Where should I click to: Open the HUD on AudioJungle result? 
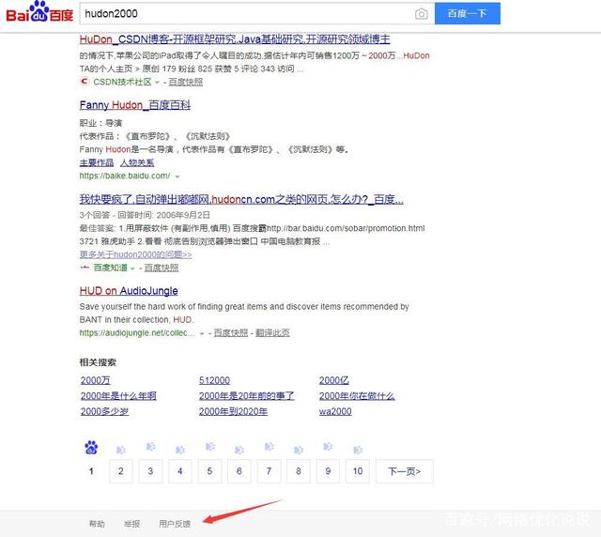tap(129, 291)
